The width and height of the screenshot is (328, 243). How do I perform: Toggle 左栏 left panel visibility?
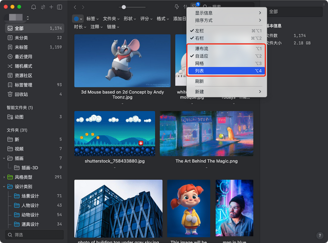(199, 31)
